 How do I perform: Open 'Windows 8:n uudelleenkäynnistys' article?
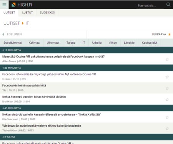(x=42, y=126)
